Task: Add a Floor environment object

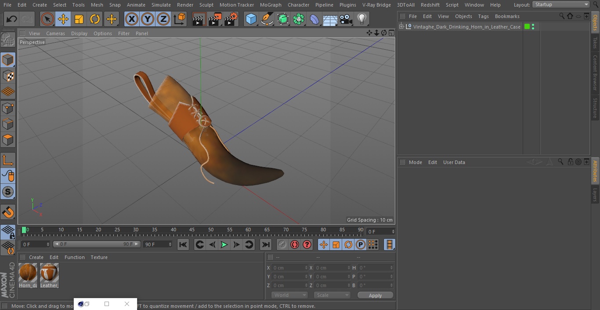Action: coord(330,19)
